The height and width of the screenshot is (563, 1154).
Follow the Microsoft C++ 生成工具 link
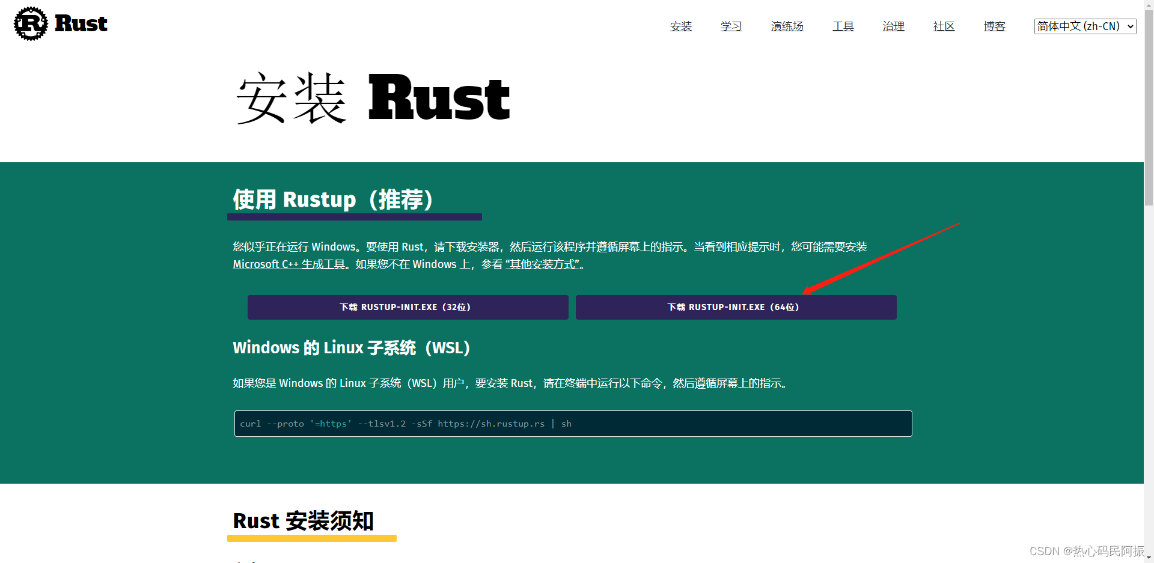pyautogui.click(x=289, y=264)
